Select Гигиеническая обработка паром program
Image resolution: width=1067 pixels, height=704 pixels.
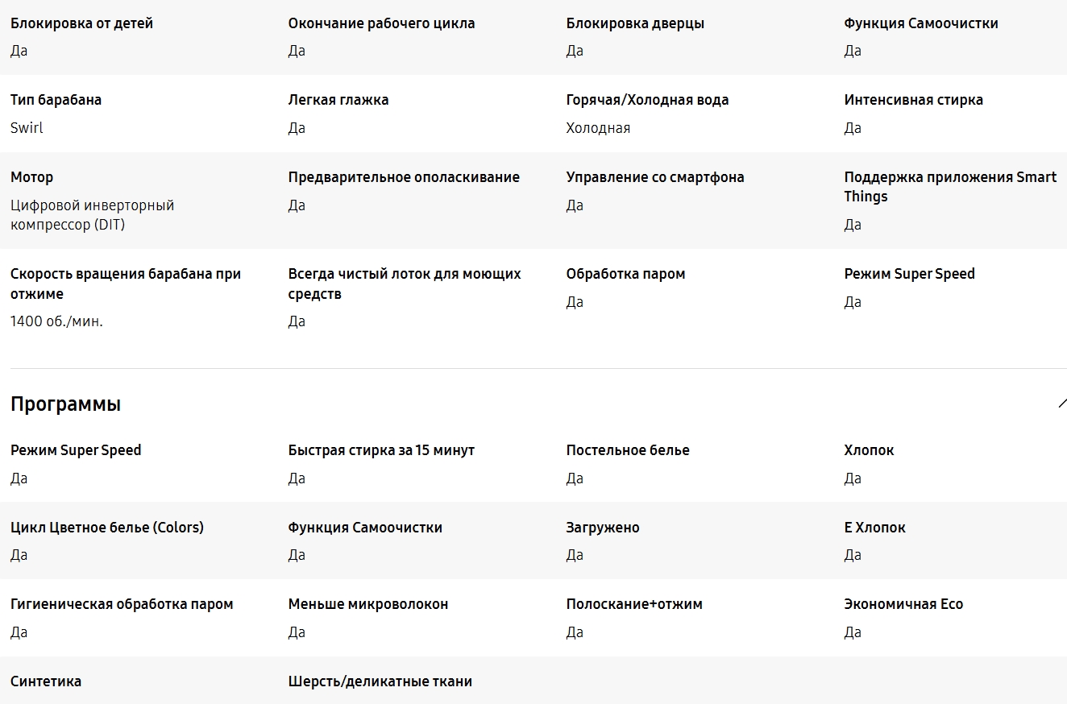pyautogui.click(x=122, y=604)
